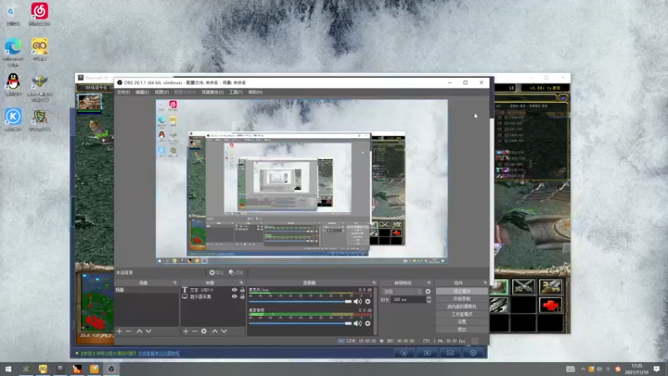Add a new scene with the plus icon

[119, 331]
